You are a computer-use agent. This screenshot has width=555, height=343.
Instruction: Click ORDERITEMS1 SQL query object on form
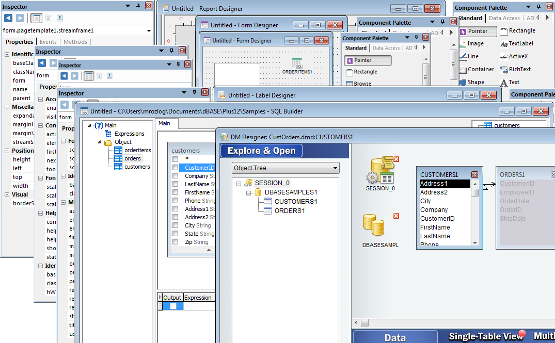click(x=297, y=66)
